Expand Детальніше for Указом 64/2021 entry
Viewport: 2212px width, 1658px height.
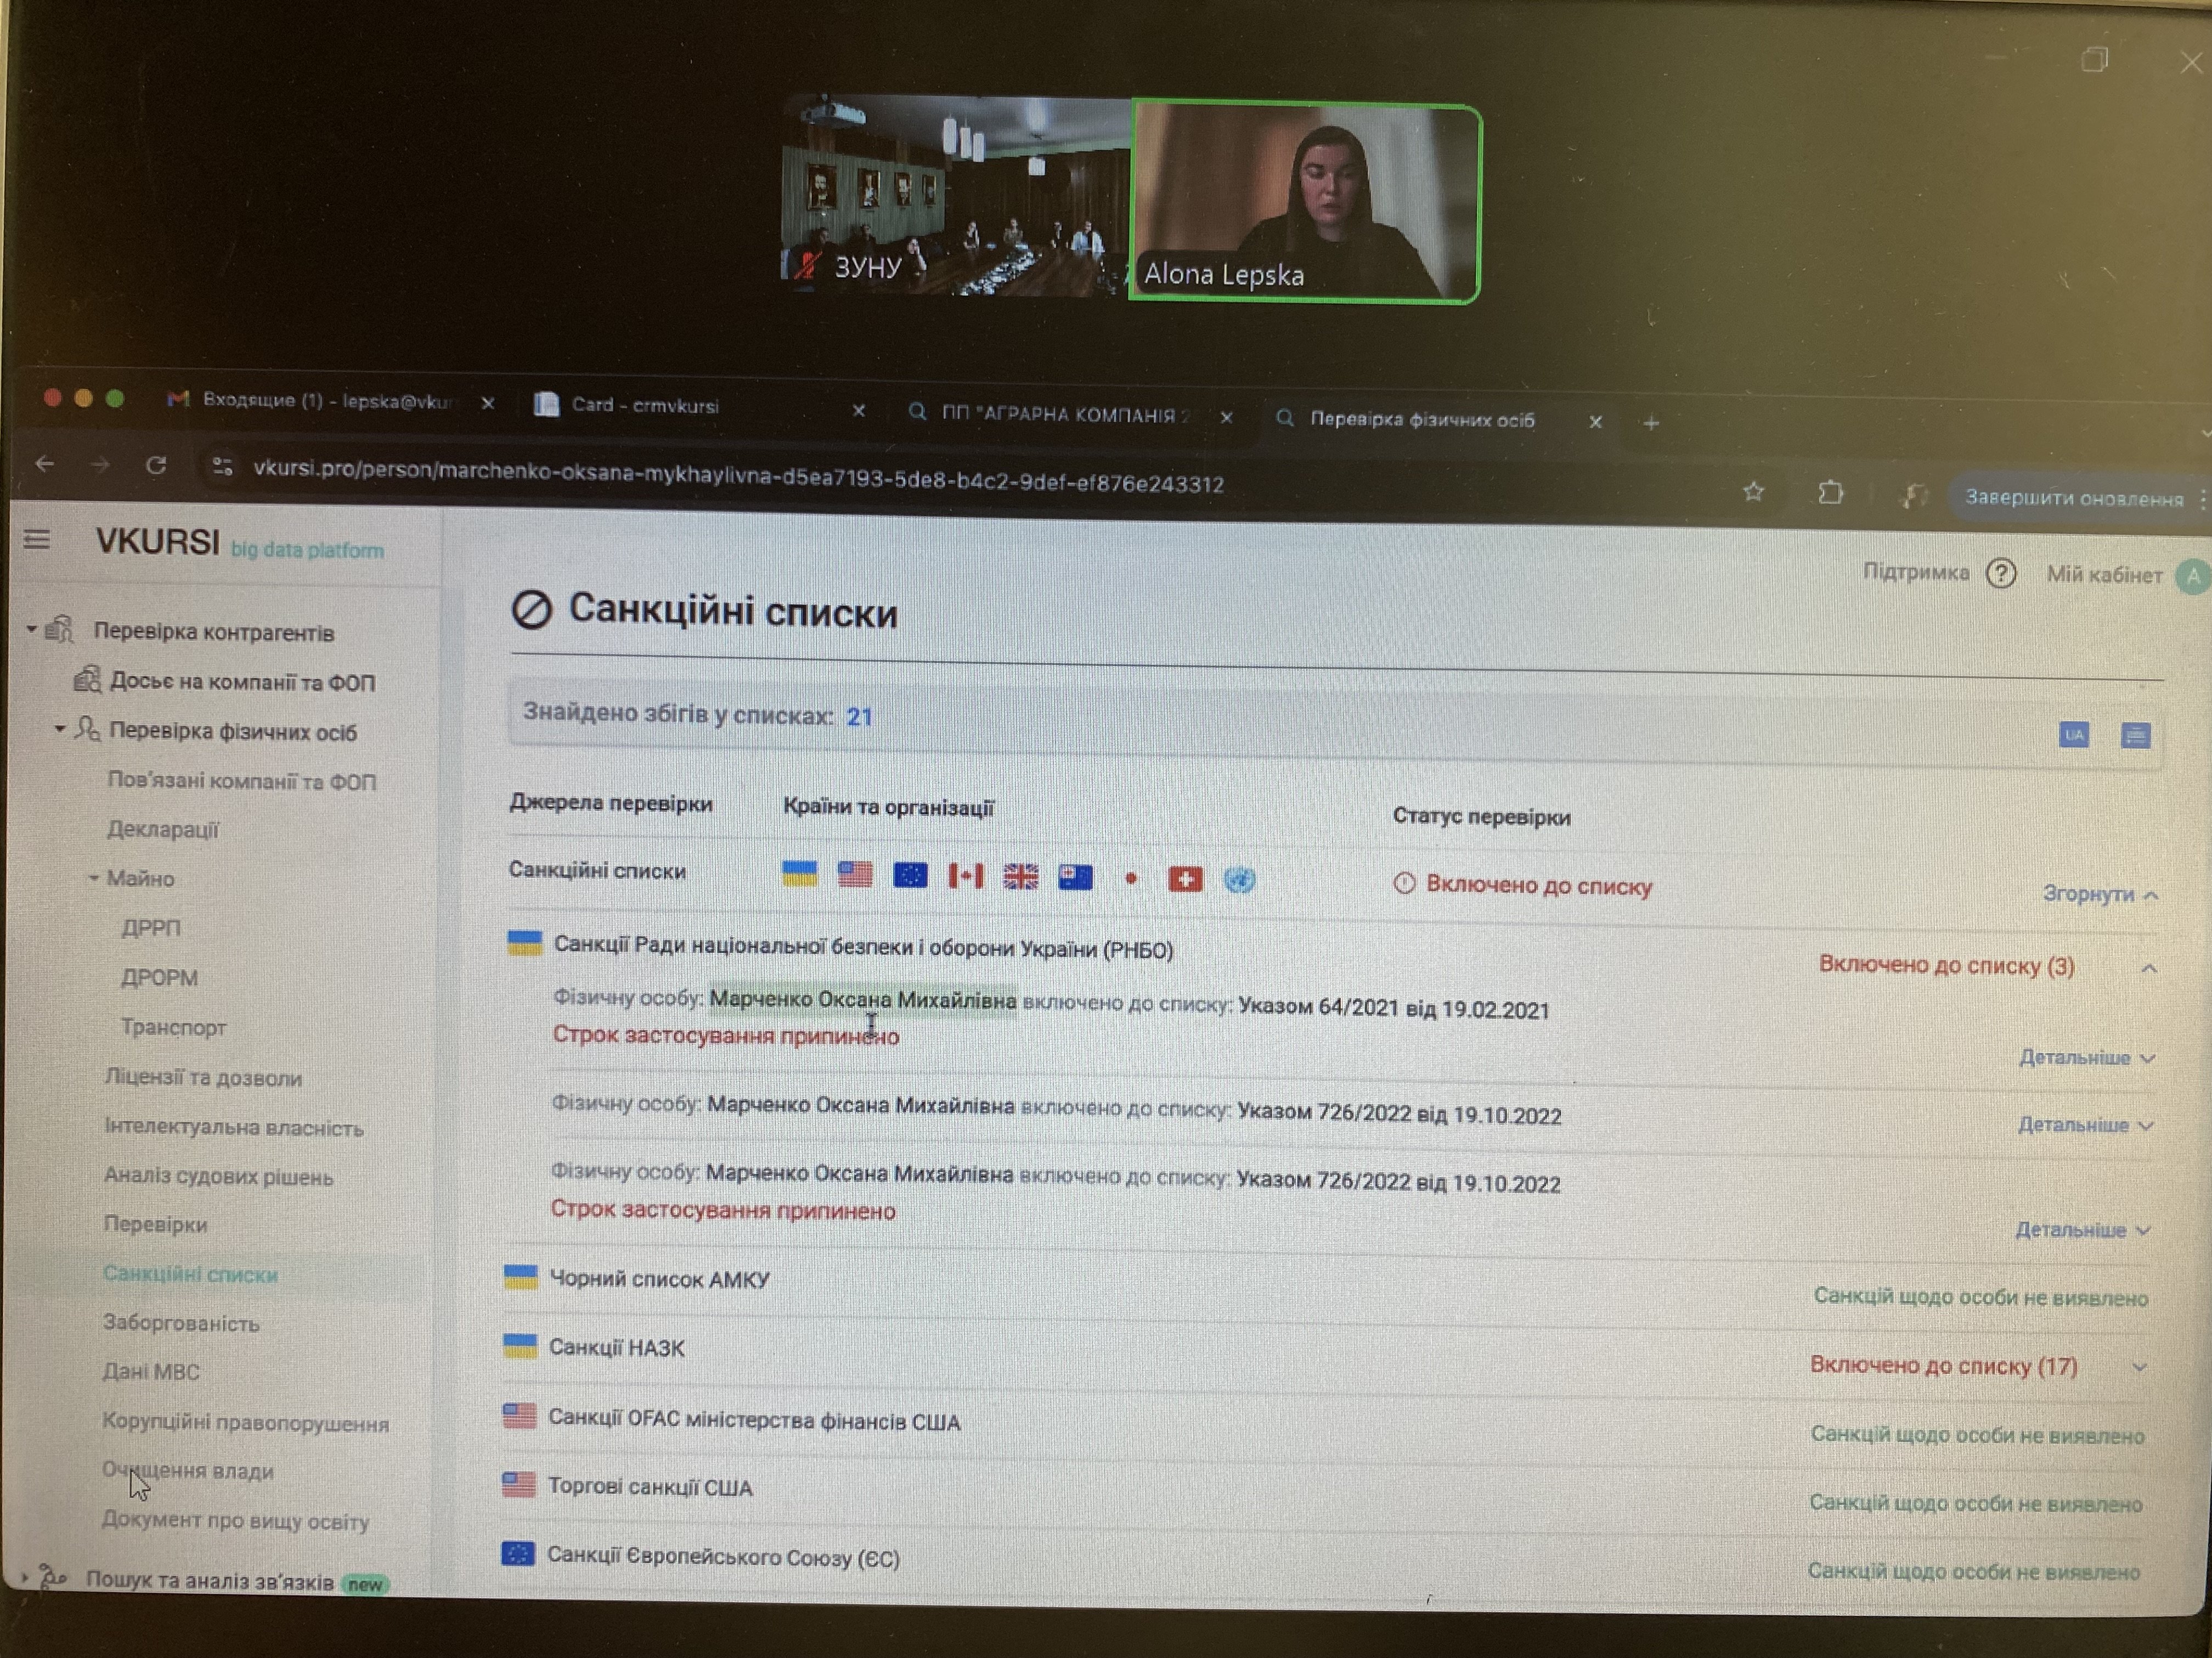point(2087,1058)
